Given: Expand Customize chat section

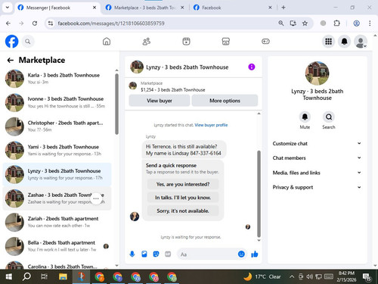Looking at the screenshot, I should point(317,143).
